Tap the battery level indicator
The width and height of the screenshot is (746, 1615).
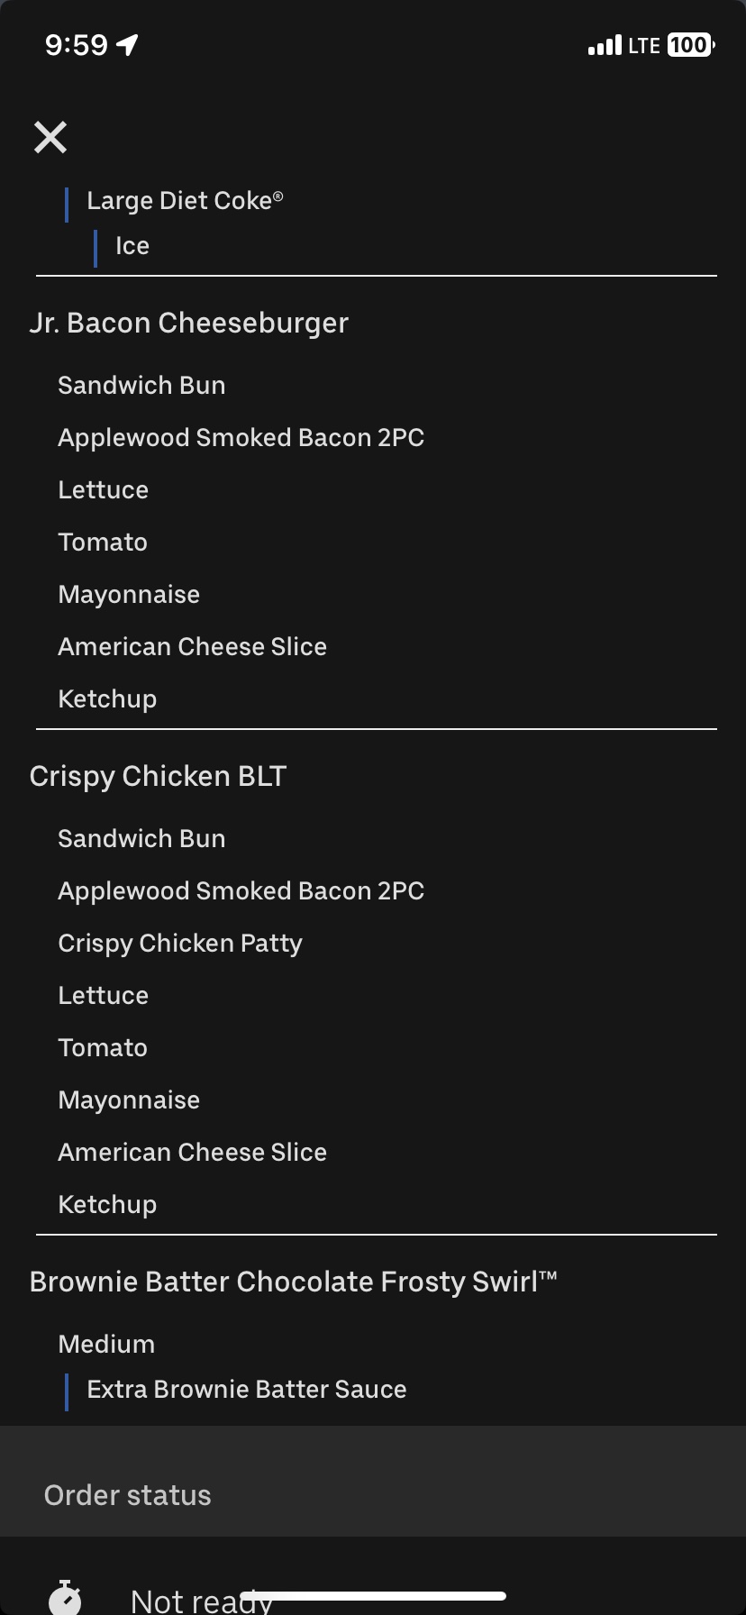690,45
